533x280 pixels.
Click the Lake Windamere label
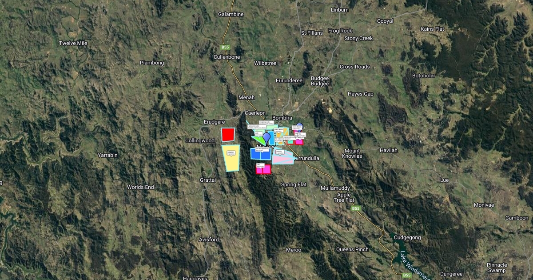point(415,266)
